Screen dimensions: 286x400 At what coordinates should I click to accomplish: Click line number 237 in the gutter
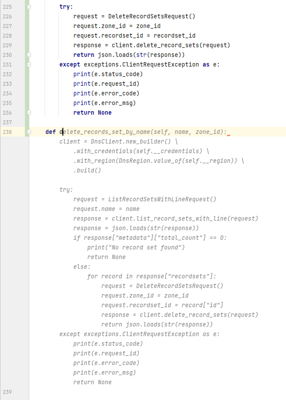7,123
